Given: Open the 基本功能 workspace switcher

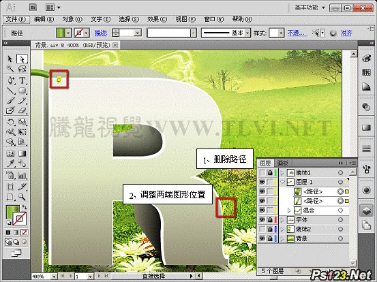Looking at the screenshot, I should [310, 7].
